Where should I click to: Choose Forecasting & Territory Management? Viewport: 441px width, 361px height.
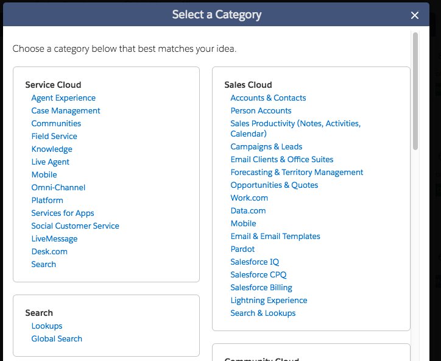[x=297, y=173]
